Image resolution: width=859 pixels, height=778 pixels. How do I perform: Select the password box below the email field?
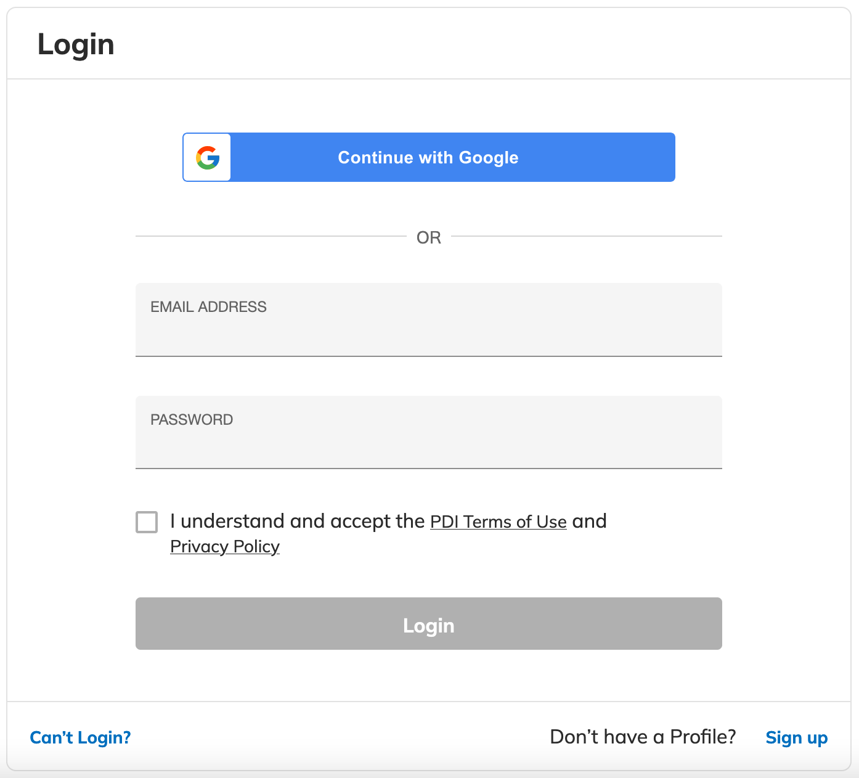click(x=429, y=432)
